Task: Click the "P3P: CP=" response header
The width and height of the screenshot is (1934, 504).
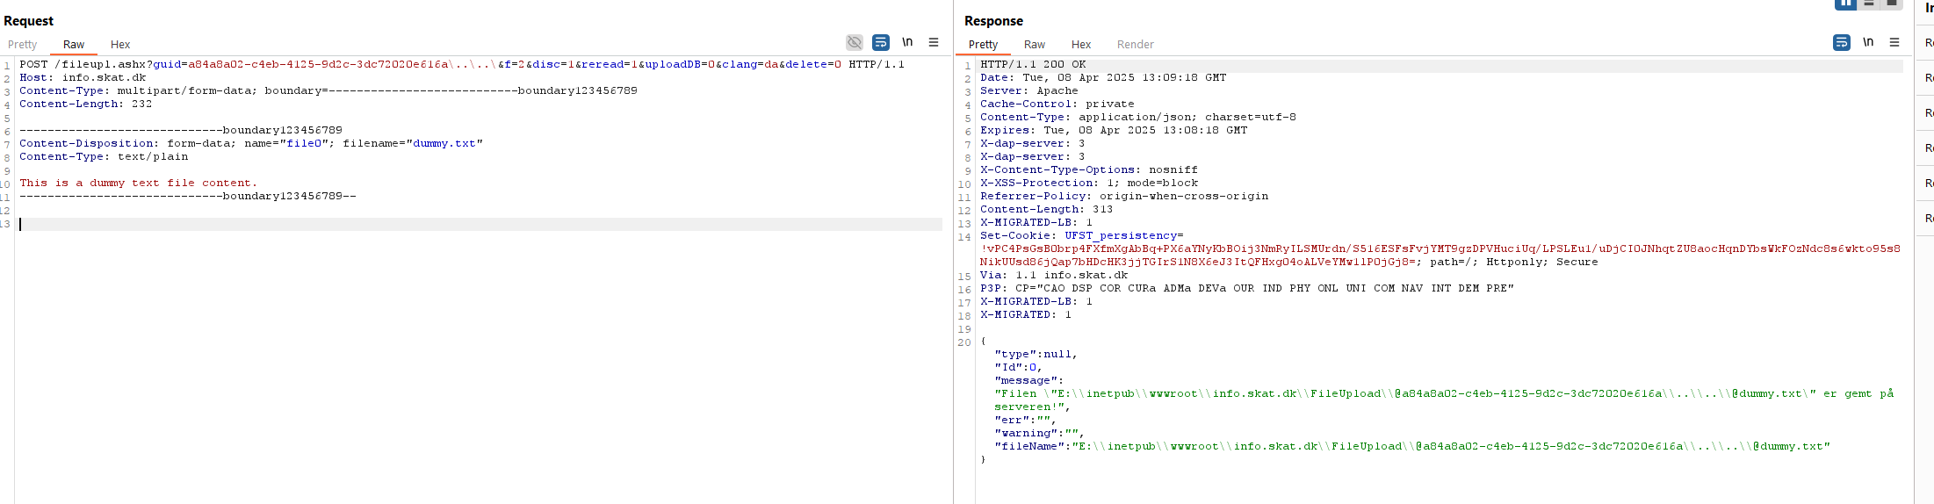Action: click(x=1247, y=288)
